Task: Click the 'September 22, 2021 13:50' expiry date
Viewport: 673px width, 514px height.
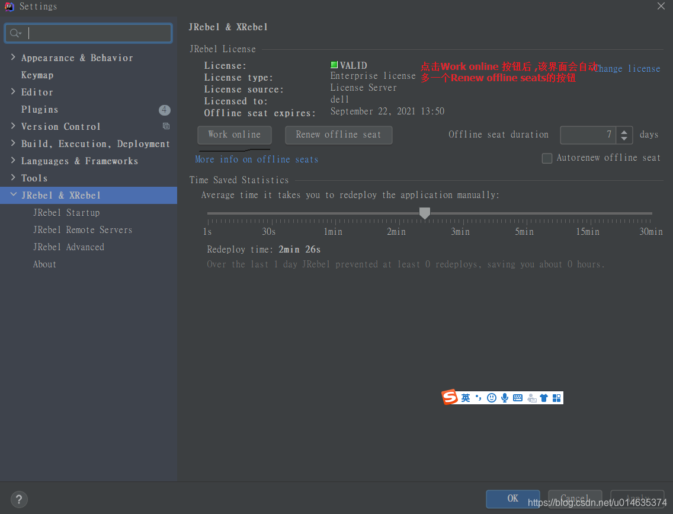Action: (387, 111)
